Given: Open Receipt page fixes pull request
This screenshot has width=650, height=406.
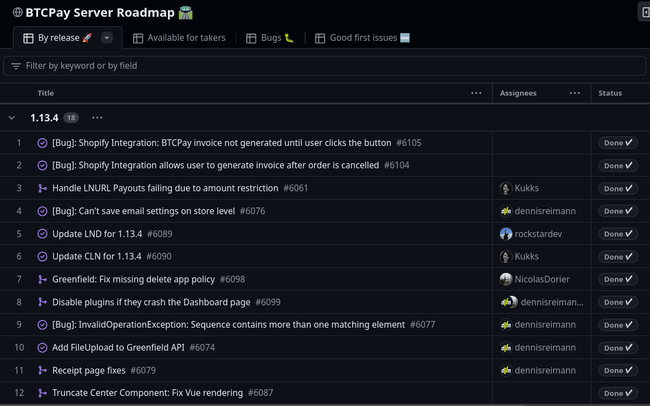Looking at the screenshot, I should (x=88, y=370).
